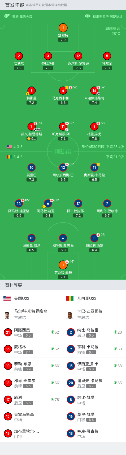Click the referee whistle icon
This screenshot has width=126, height=455.
point(7,16)
